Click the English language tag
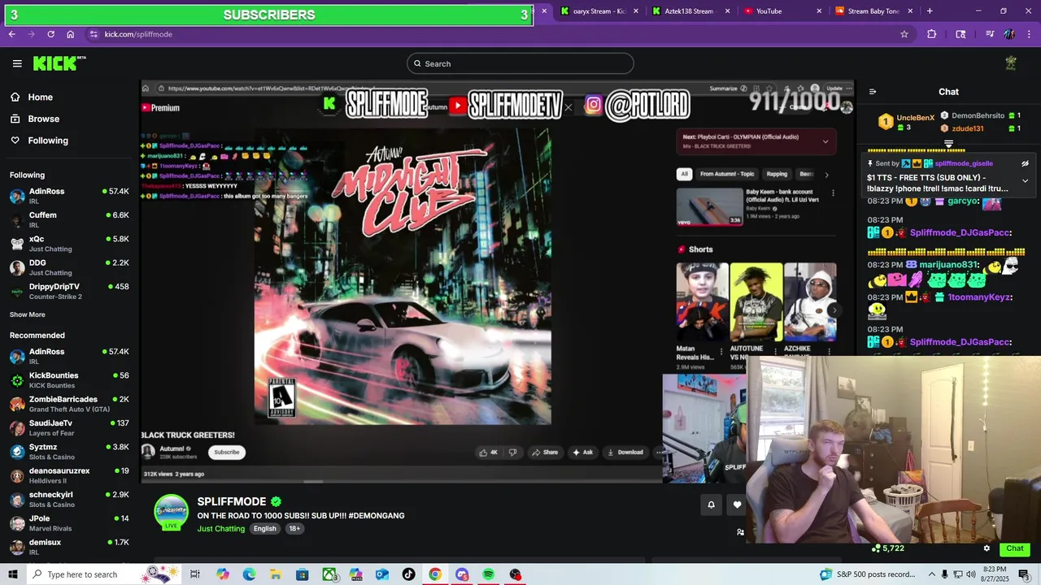Image resolution: width=1041 pixels, height=585 pixels. point(264,529)
